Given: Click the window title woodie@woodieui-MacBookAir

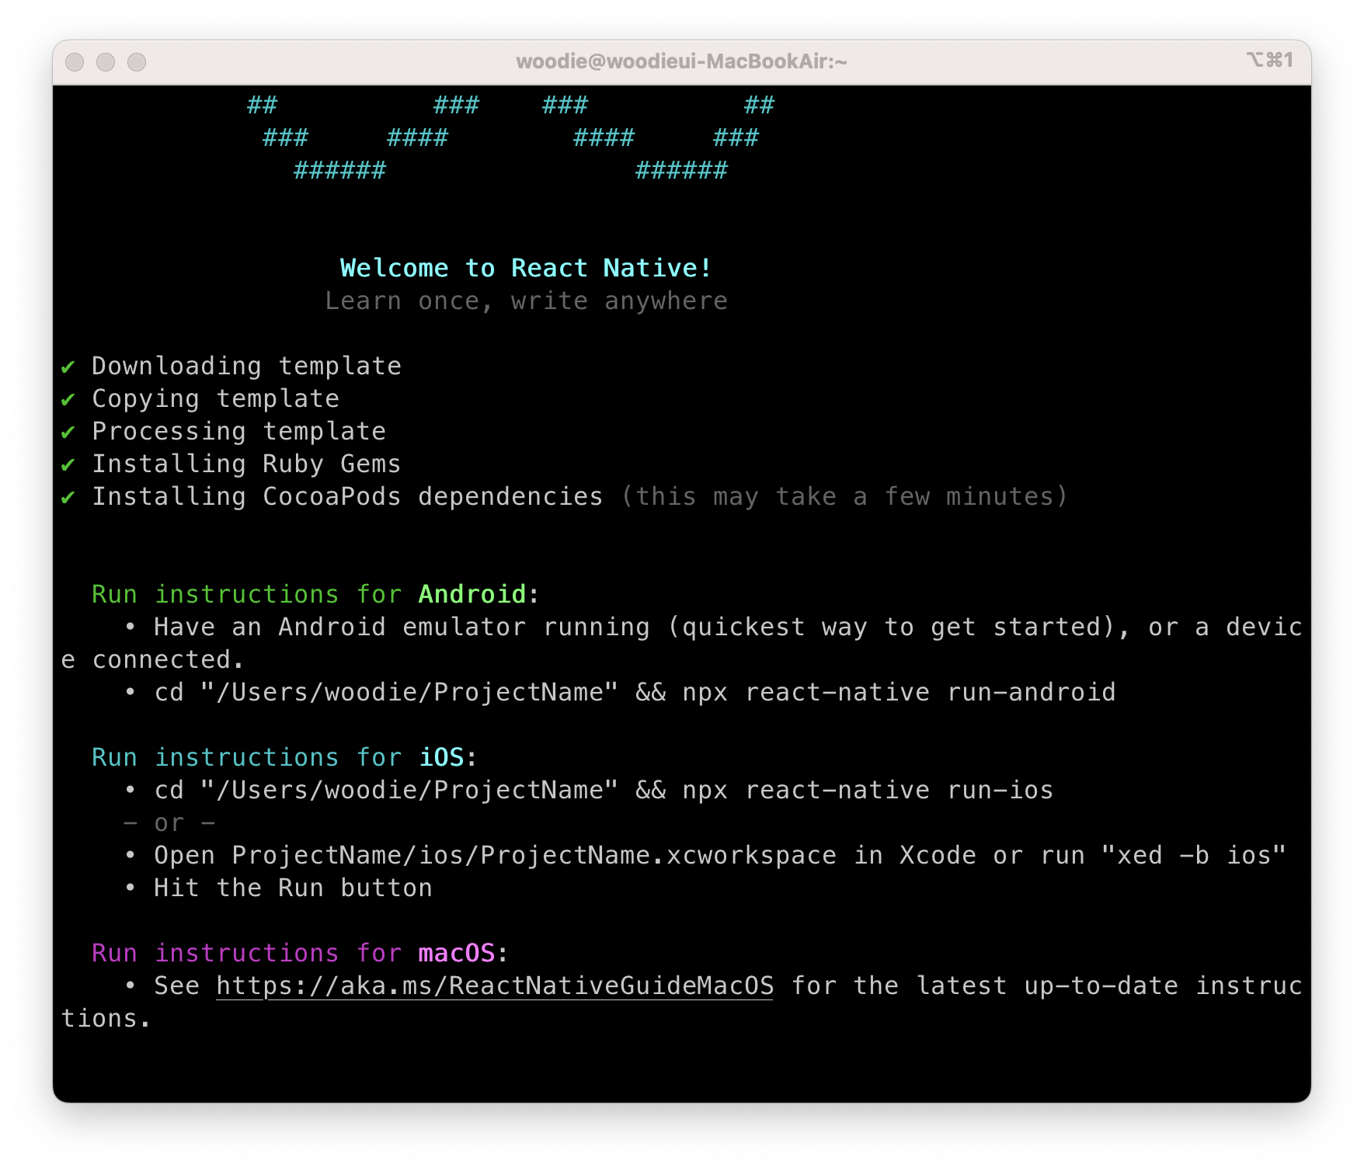Looking at the screenshot, I should pos(681,61).
